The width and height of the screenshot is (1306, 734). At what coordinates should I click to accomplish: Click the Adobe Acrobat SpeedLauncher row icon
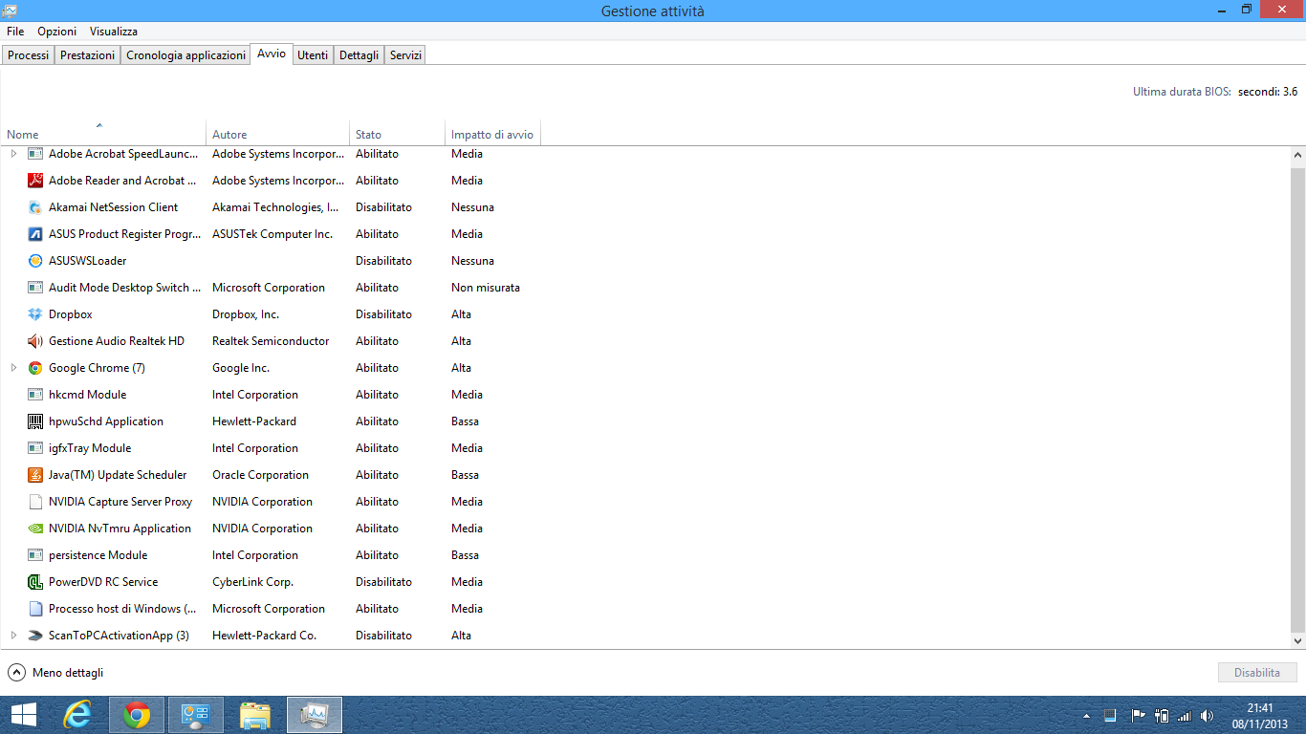35,154
